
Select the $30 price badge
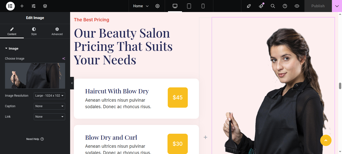pos(178,144)
